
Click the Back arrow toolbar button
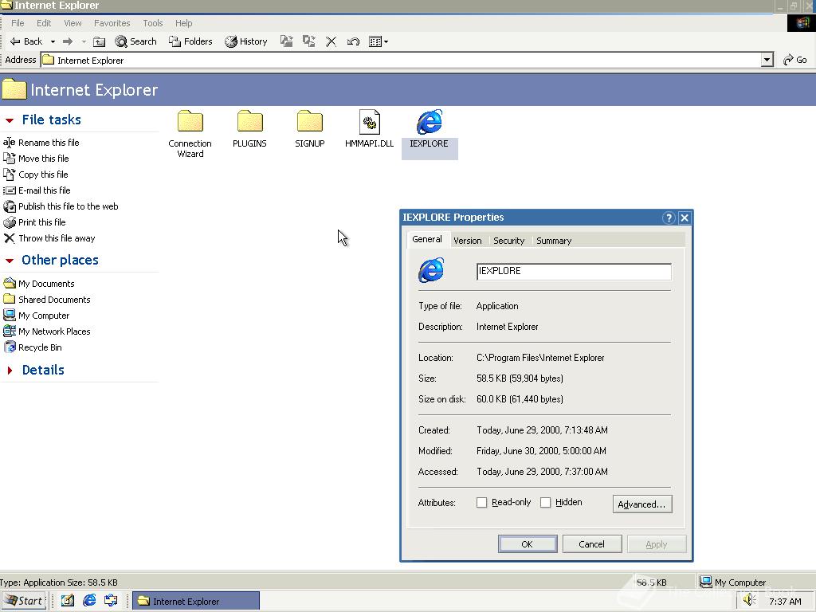(x=26, y=41)
